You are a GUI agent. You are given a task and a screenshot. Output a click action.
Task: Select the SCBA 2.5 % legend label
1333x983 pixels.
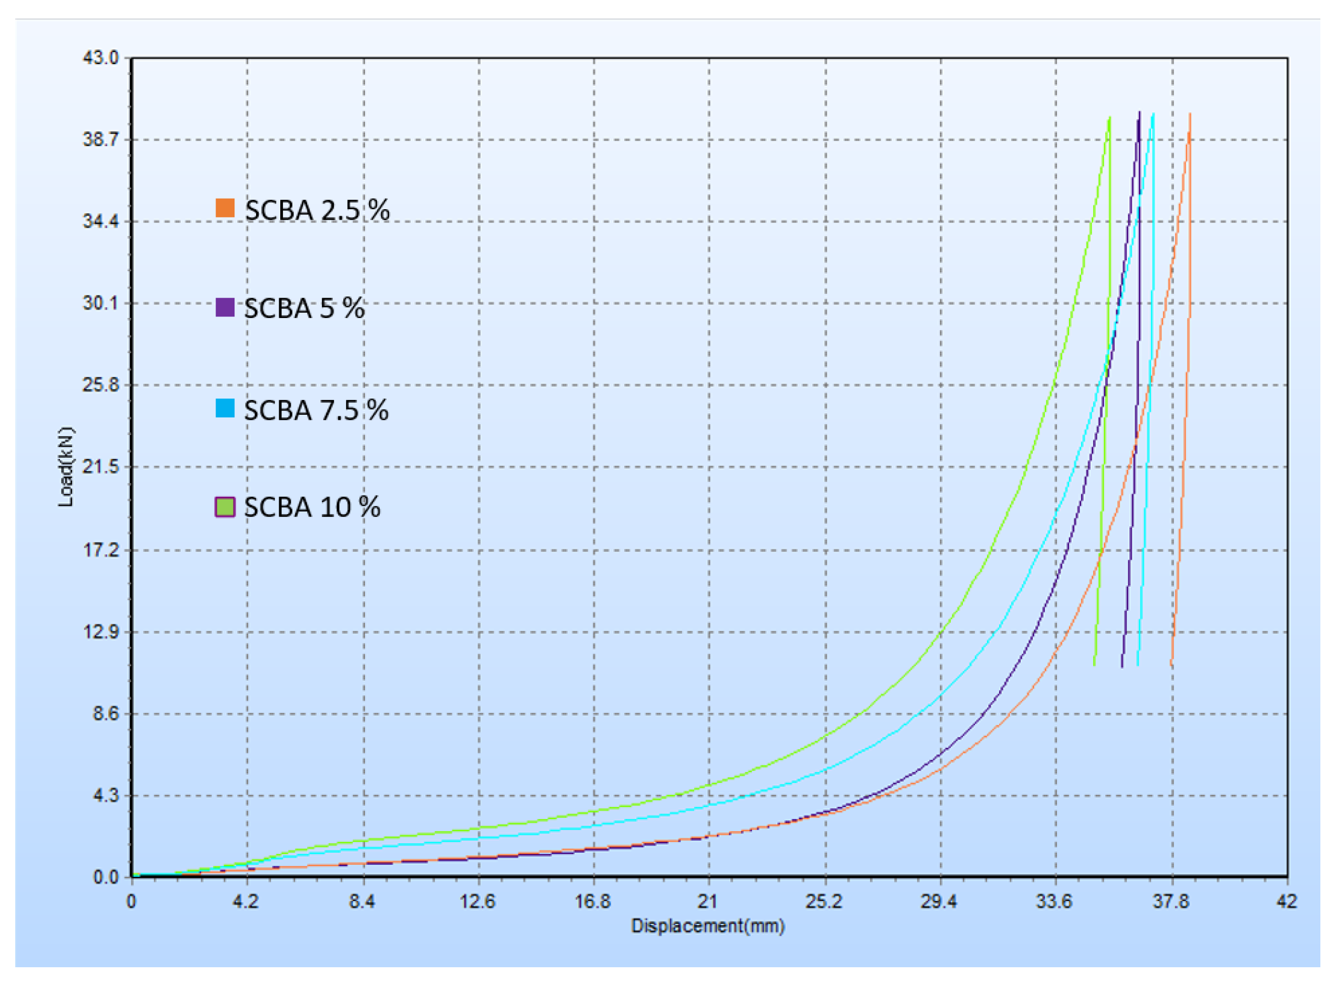pos(317,210)
